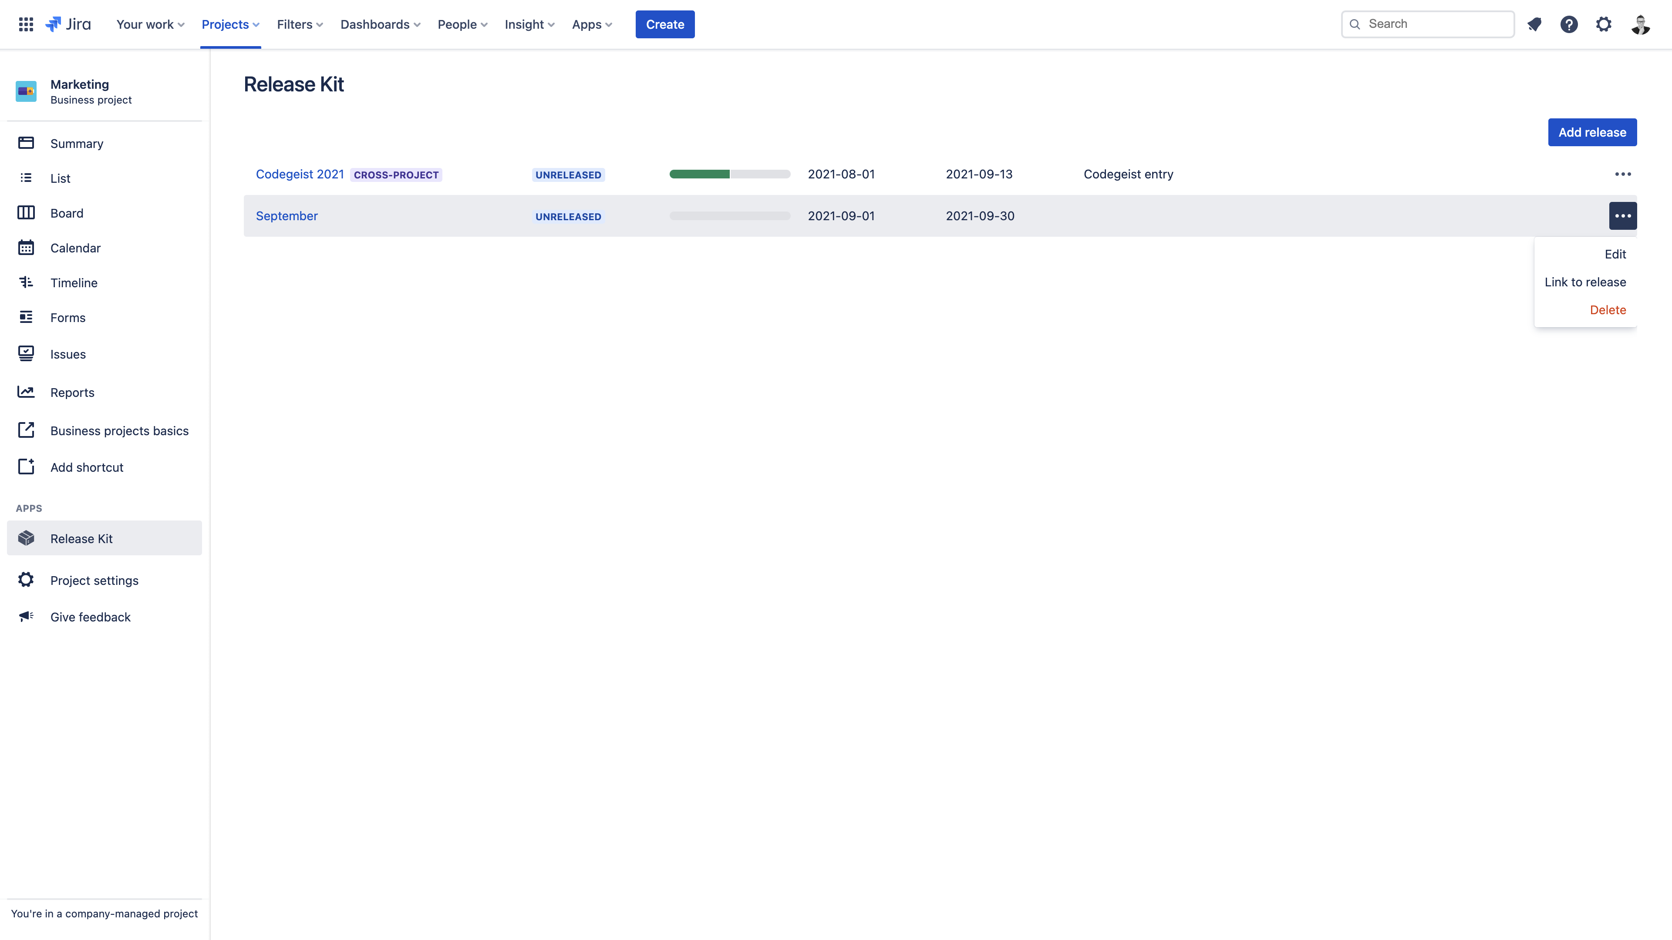Image resolution: width=1672 pixels, height=940 pixels.
Task: Click the Codegeist 2021 progress bar
Action: click(x=730, y=174)
